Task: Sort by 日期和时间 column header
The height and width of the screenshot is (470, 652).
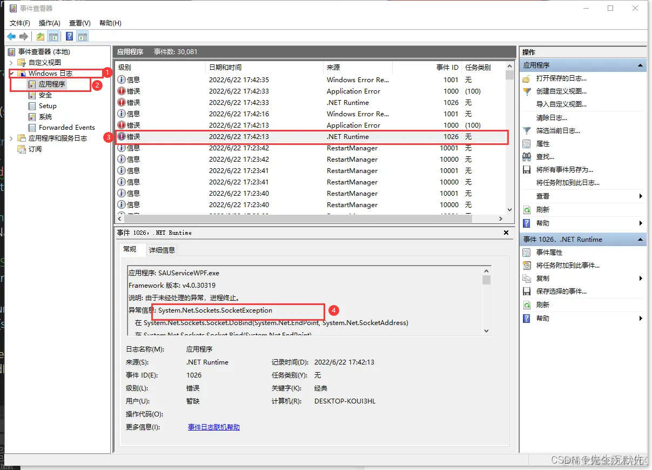Action: click(265, 68)
